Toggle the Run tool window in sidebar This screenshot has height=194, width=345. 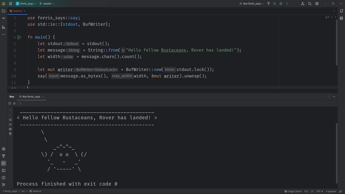click(x=3, y=163)
